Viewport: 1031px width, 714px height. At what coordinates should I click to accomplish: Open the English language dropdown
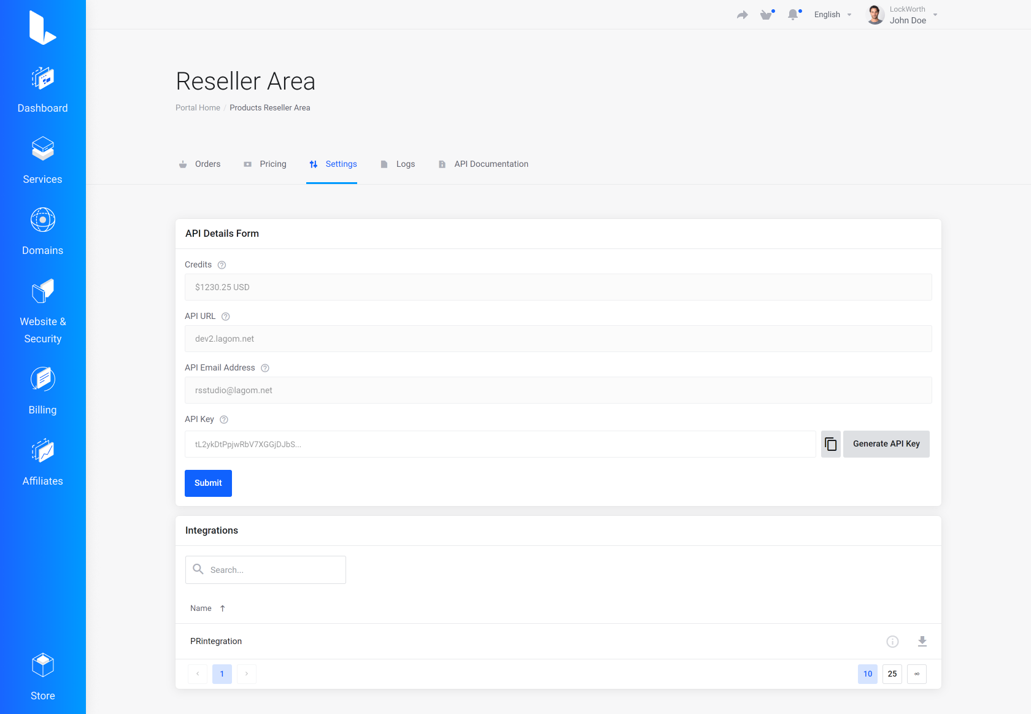(833, 15)
